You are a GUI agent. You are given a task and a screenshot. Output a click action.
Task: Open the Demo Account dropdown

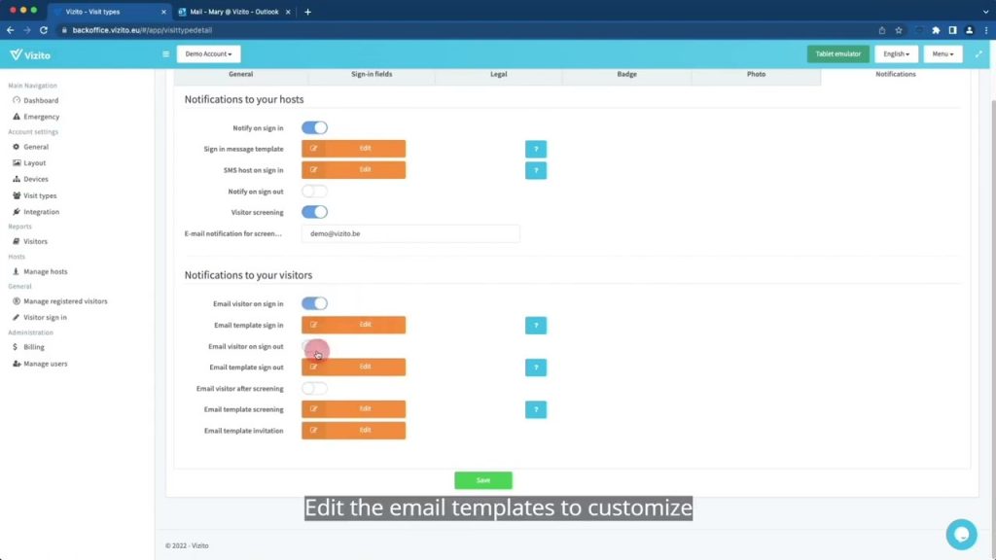coord(208,53)
